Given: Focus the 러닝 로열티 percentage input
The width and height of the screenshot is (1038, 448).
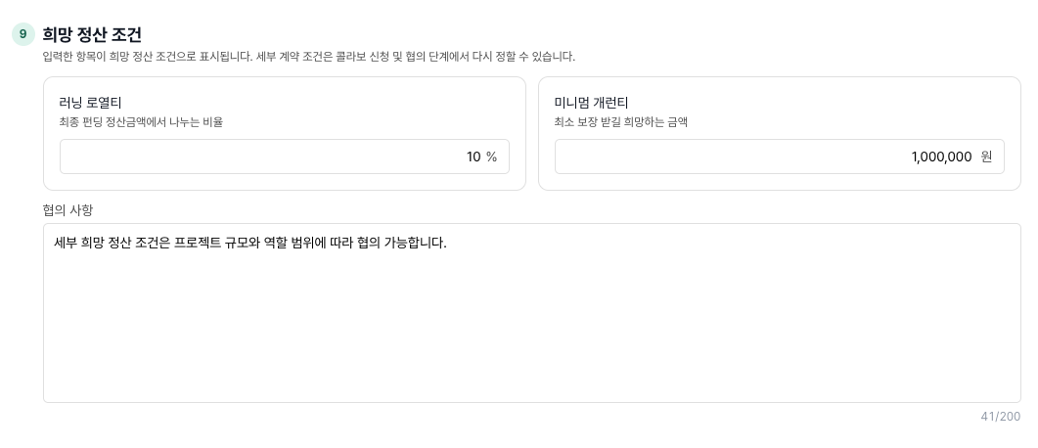Looking at the screenshot, I should [x=285, y=157].
